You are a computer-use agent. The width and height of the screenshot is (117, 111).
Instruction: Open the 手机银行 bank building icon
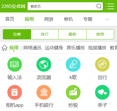tap(44, 92)
